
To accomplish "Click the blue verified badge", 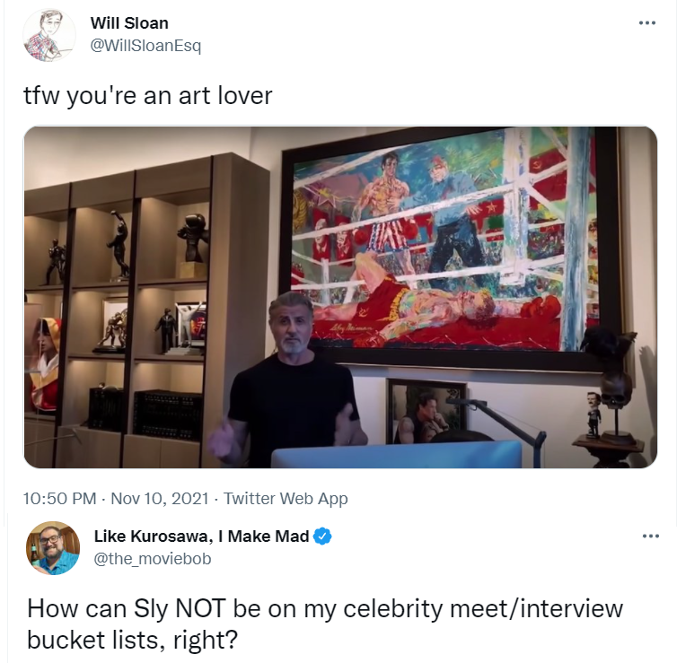I will [322, 537].
